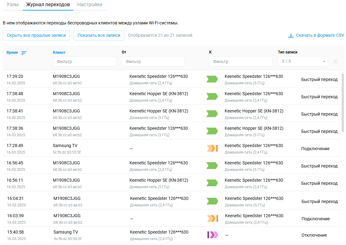This screenshot has width=346, height=245.
Task: Switch to the Узлы tab
Action: [13, 5]
